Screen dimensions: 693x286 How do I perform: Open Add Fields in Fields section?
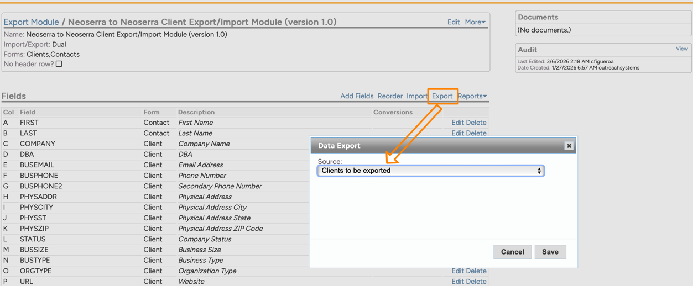pyautogui.click(x=357, y=96)
